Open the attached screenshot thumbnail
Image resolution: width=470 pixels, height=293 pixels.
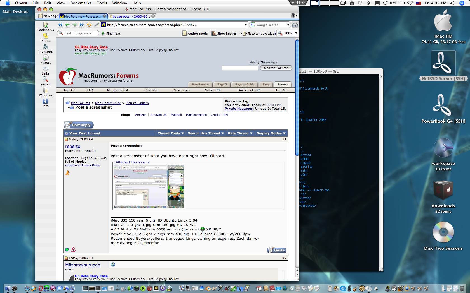(x=148, y=186)
